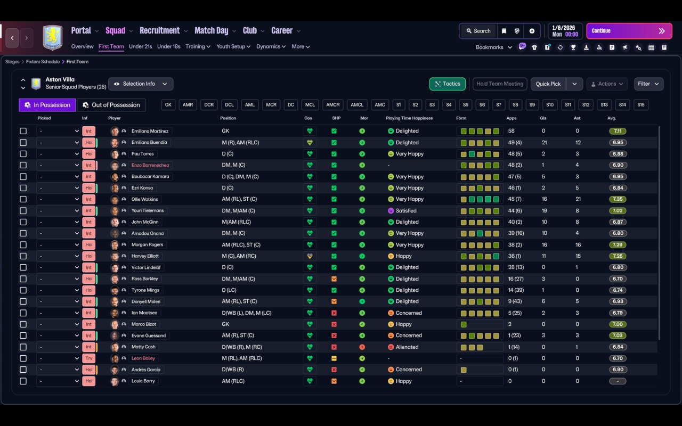Click the Search button
The height and width of the screenshot is (426, 682).
tap(478, 31)
